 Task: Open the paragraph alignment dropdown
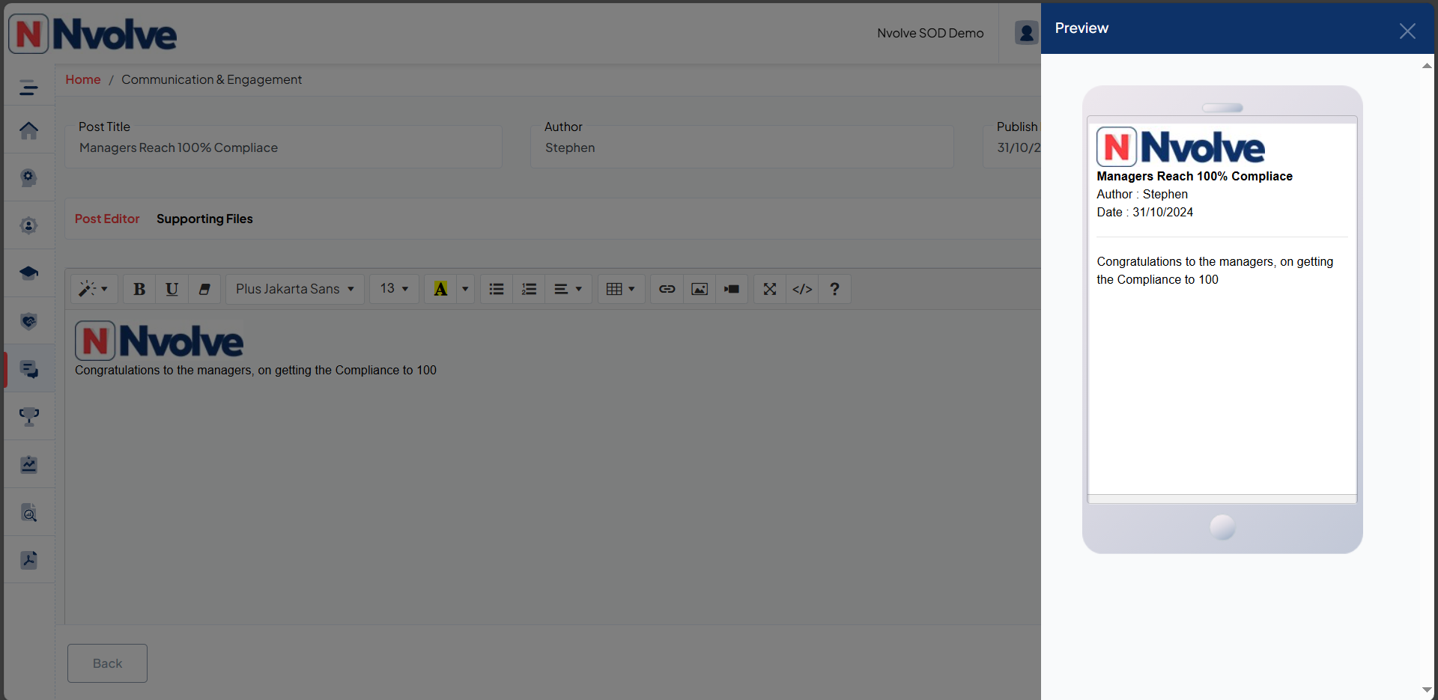568,289
